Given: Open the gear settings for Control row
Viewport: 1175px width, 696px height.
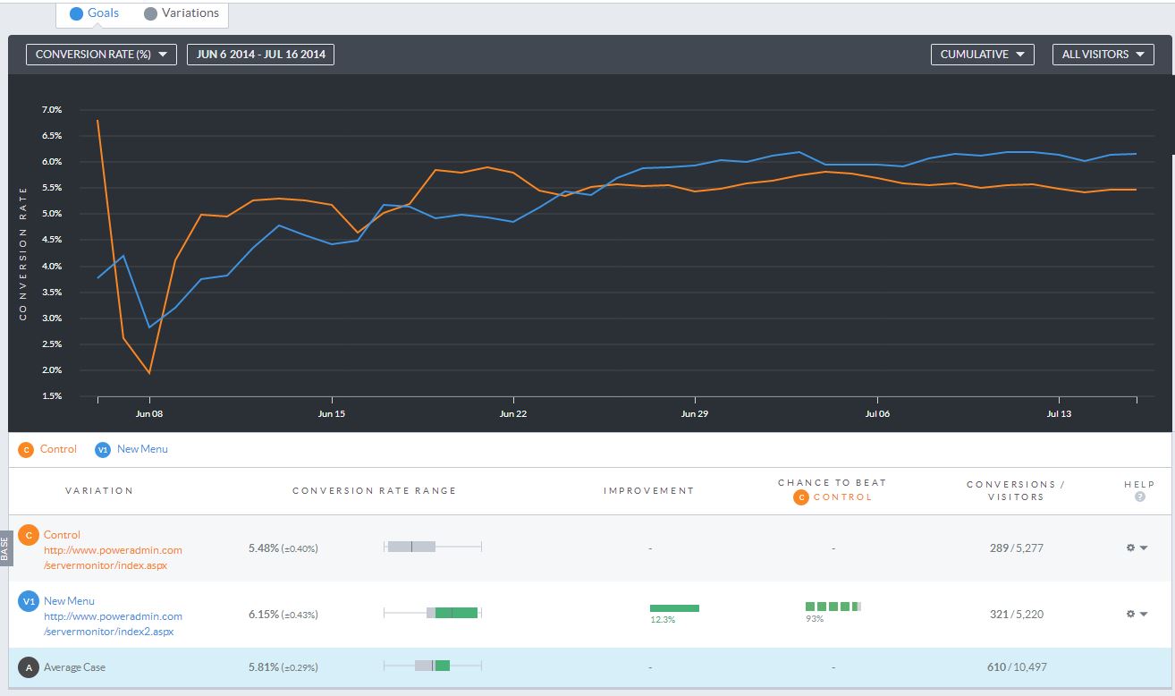Looking at the screenshot, I should pos(1136,547).
